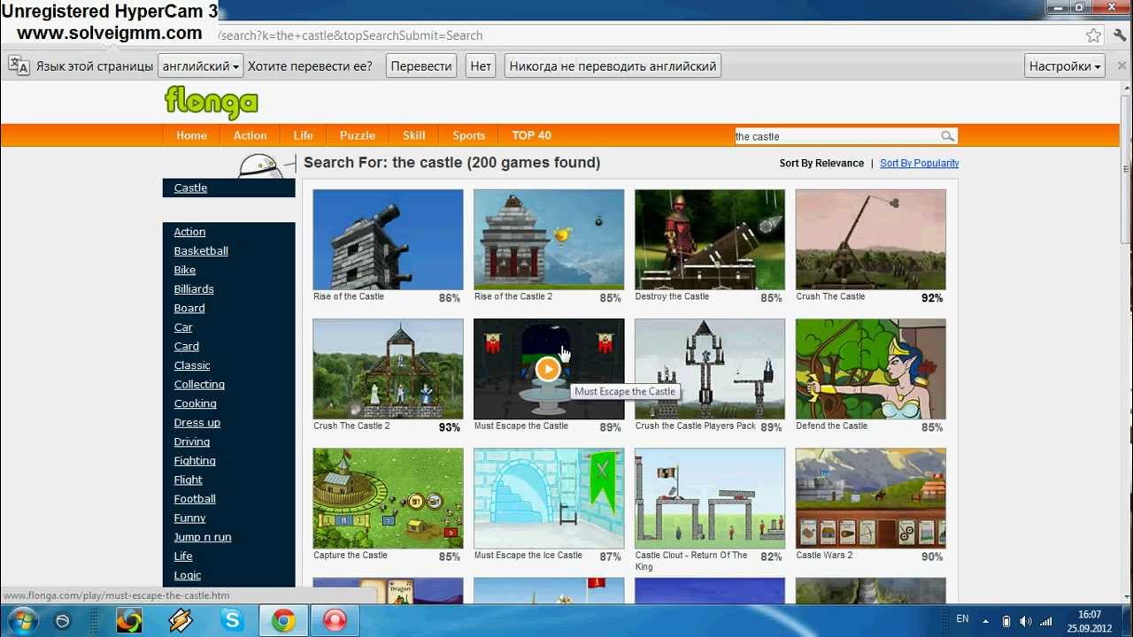This screenshot has height=637, width=1133.
Task: Open the Skill menu tab
Action: 413,135
